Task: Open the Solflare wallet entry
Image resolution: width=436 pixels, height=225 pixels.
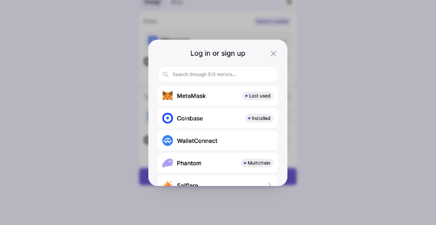Action: (x=218, y=181)
